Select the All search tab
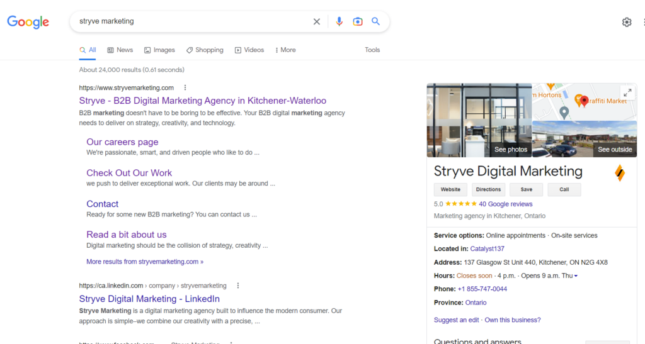Viewport: 645px width, 344px height. coord(88,50)
